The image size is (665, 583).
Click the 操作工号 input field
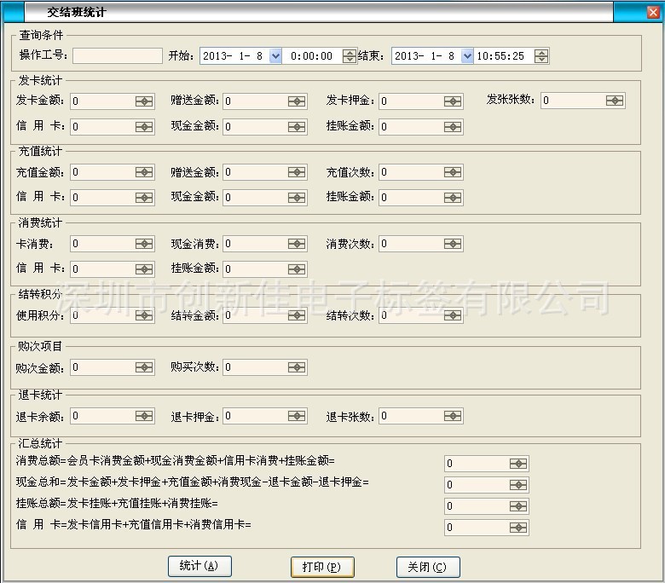coord(118,56)
